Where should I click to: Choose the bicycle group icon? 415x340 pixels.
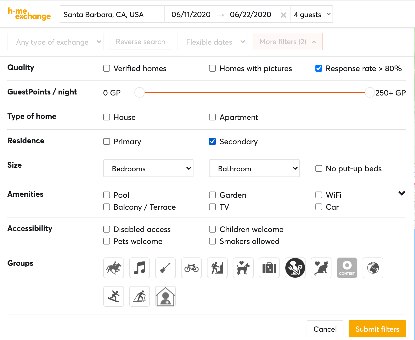(x=191, y=268)
